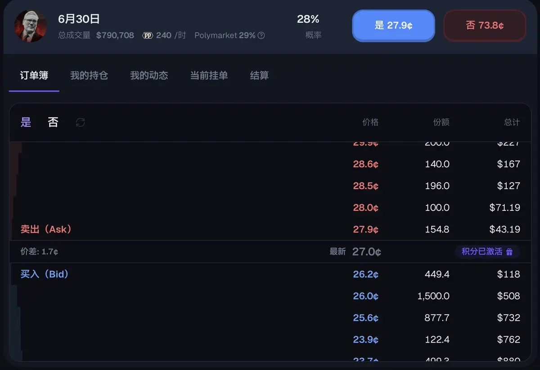Screen dimensions: 540x370
Task: Click the 25.6¢ bid price row
Action: click(270, 317)
